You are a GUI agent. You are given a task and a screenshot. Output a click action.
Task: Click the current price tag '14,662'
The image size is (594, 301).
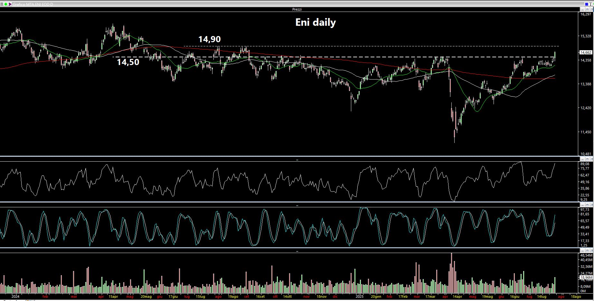click(586, 52)
